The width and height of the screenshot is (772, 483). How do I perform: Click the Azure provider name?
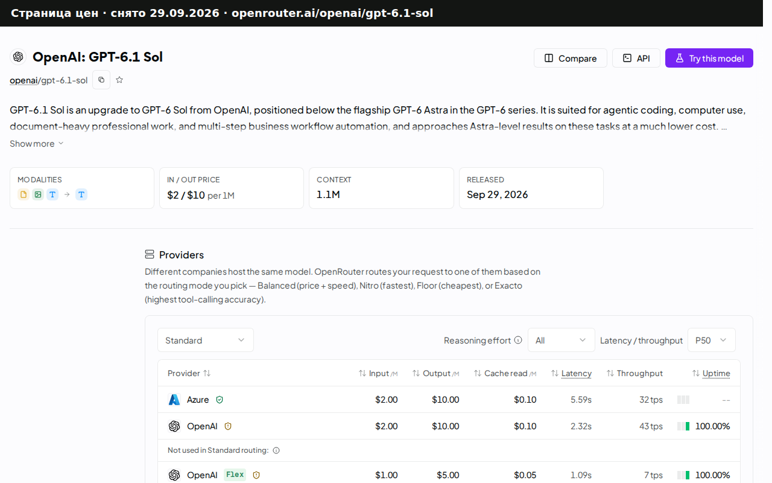[198, 400]
